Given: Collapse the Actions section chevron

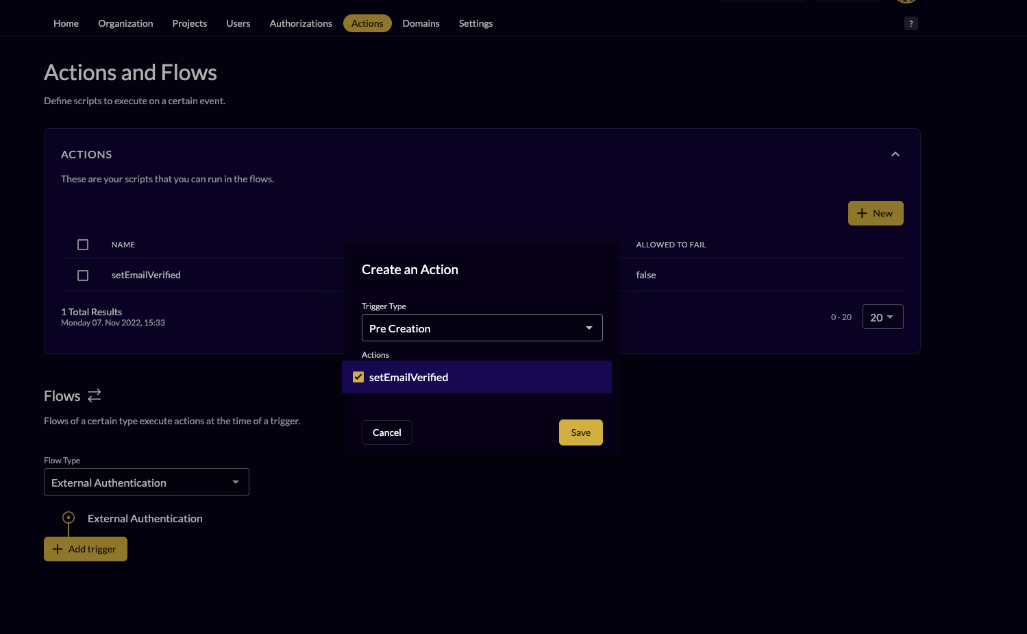Looking at the screenshot, I should (x=895, y=154).
